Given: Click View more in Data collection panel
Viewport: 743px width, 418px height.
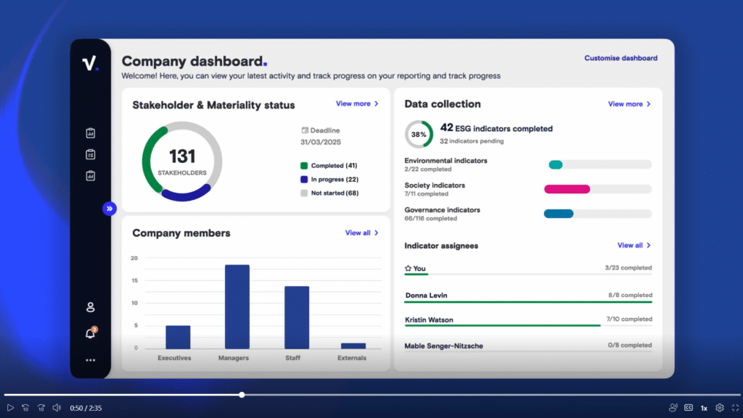Looking at the screenshot, I should point(629,104).
